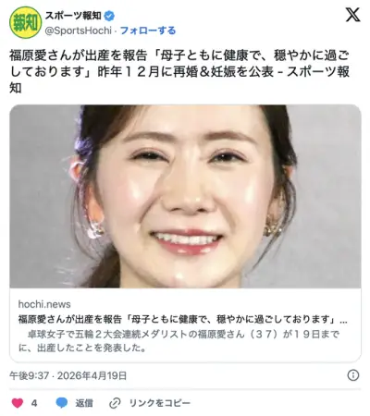Click the chain link copy icon
Image resolution: width=370 pixels, height=416 pixels.
115,403
